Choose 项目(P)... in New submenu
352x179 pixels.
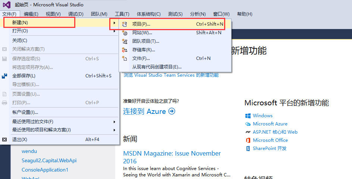[x=175, y=24]
